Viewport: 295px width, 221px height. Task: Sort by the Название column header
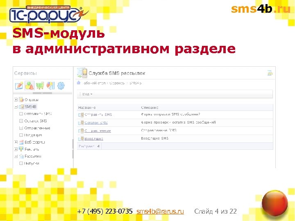pyautogui.click(x=87, y=108)
